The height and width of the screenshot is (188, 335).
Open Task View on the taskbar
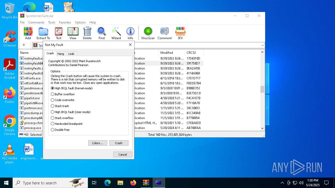tap(94, 183)
